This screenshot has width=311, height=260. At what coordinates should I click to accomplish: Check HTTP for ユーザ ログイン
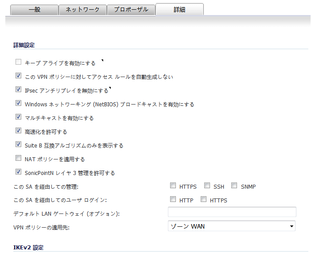[173, 199]
